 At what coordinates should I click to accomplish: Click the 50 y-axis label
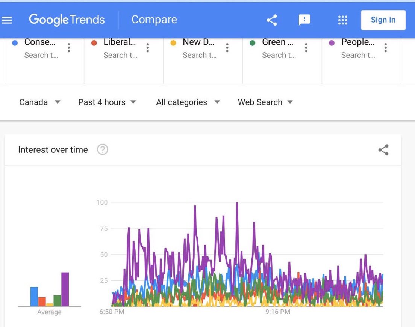click(104, 255)
